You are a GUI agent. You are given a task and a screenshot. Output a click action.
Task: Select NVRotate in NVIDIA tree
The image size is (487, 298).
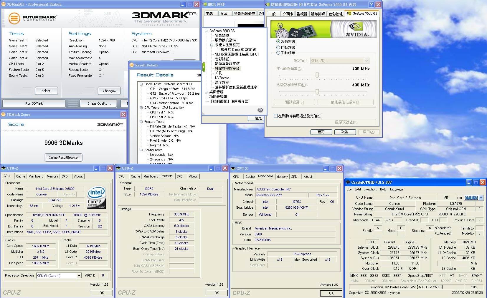222,78
